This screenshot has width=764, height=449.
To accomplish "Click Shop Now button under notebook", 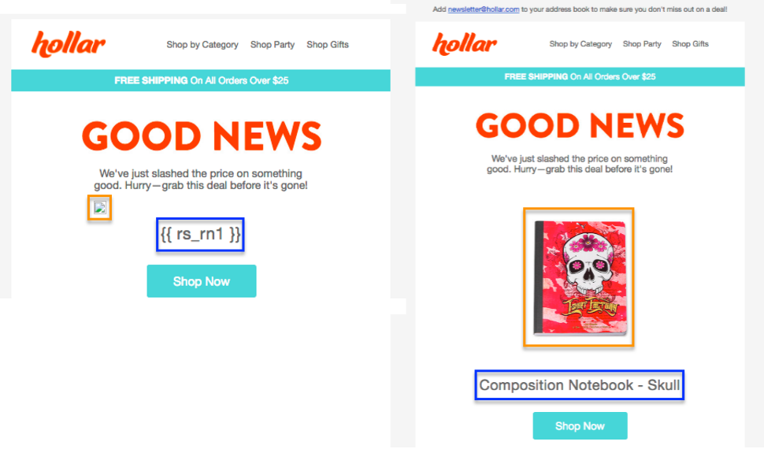I will click(580, 426).
